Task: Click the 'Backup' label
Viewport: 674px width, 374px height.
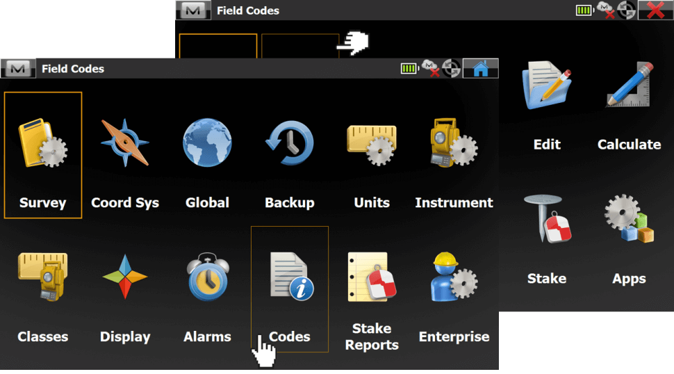Action: (290, 203)
